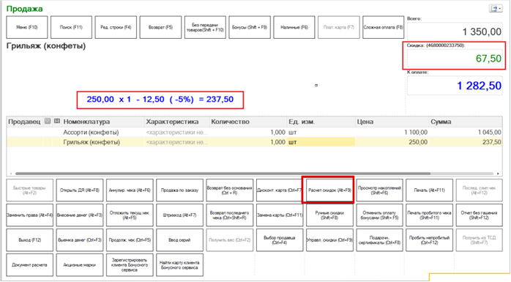
Task: Click Быстрые товары (Alt+F2) button
Action: [x=30, y=190]
